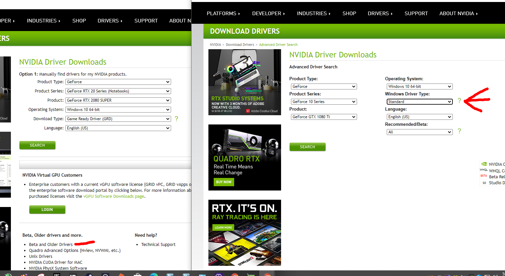Open NVIDIA CUDA Driver for MAC link
505x276 pixels.
(x=56, y=262)
